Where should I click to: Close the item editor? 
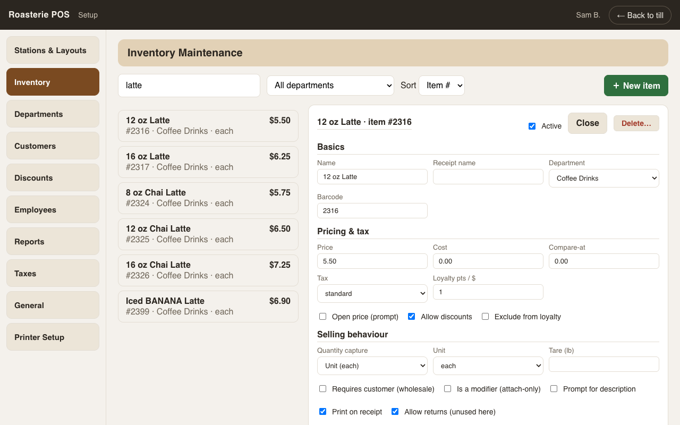588,123
